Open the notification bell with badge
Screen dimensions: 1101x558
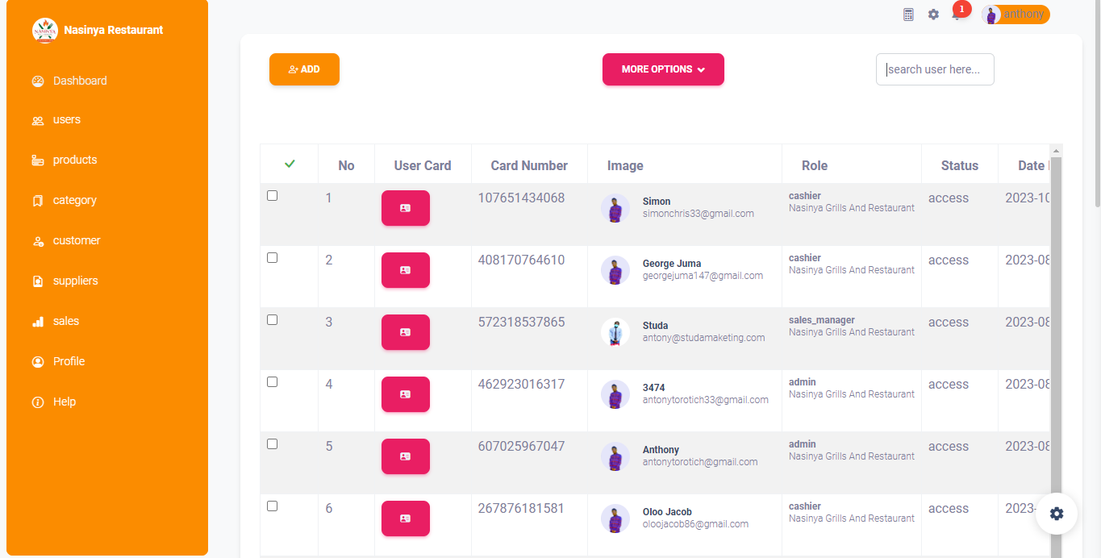957,15
